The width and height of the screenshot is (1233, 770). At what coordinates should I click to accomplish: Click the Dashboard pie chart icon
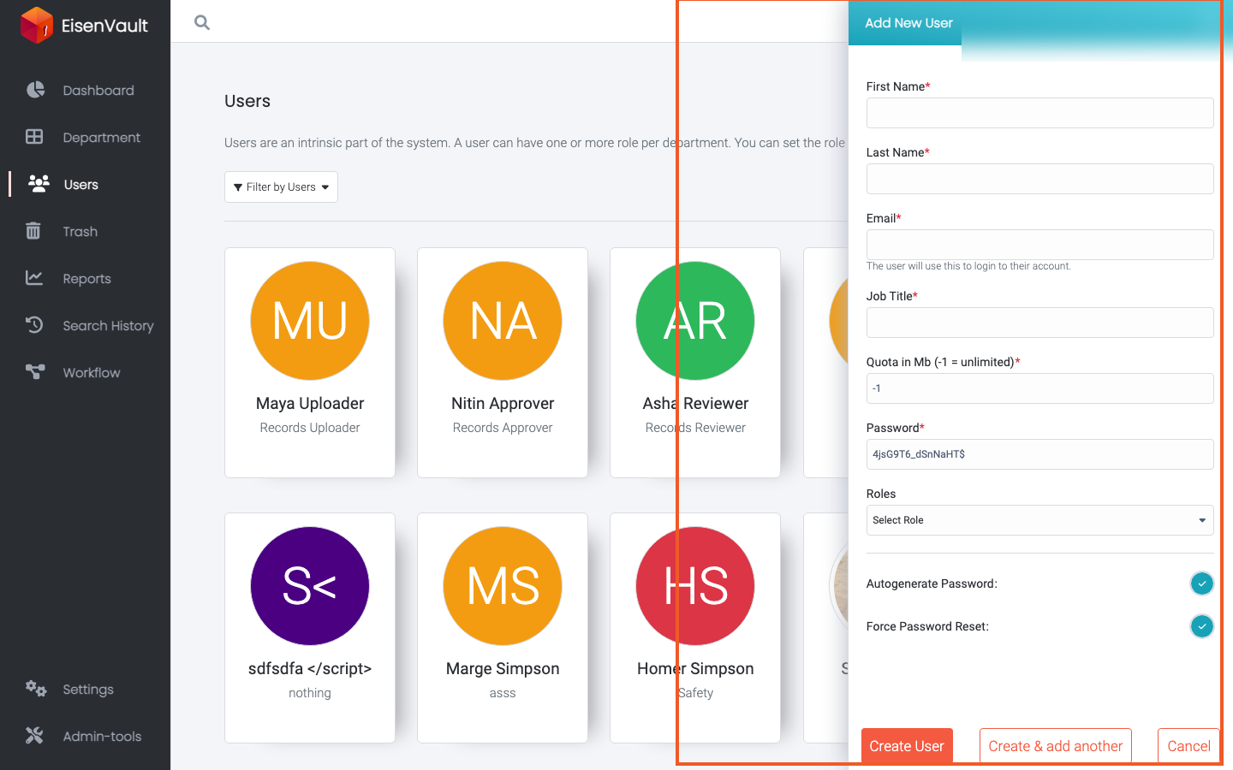[x=35, y=90]
